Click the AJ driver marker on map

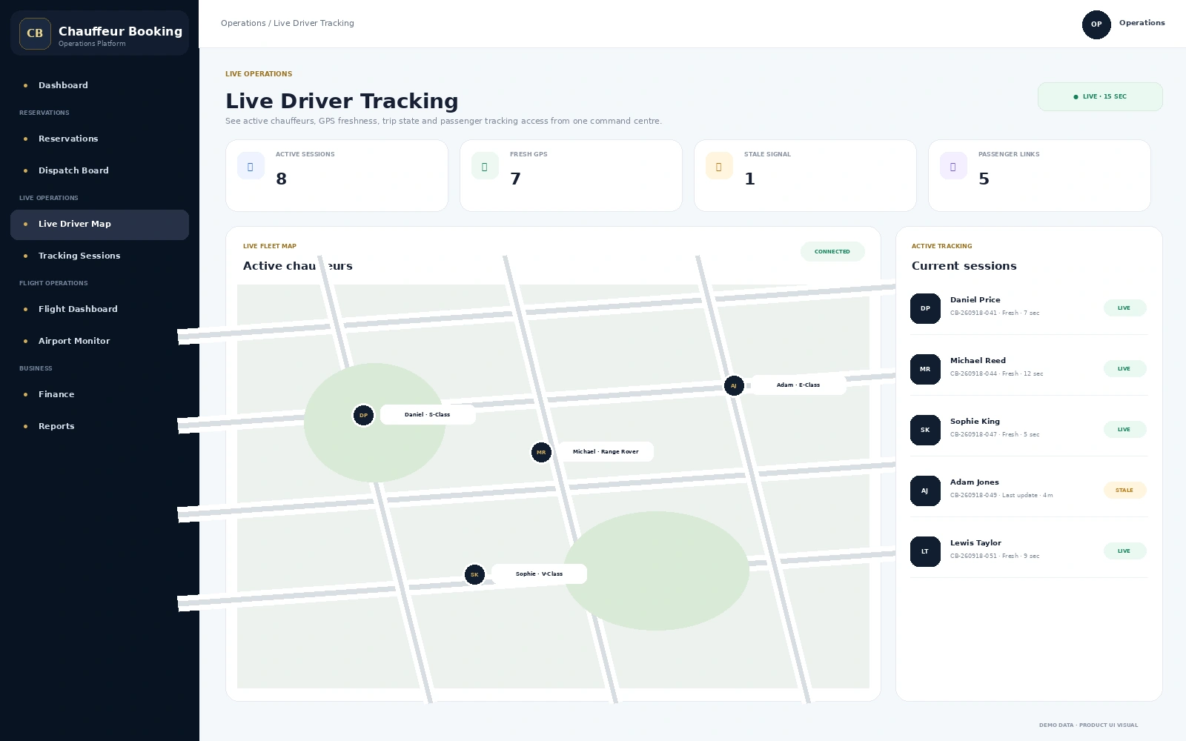click(x=734, y=385)
